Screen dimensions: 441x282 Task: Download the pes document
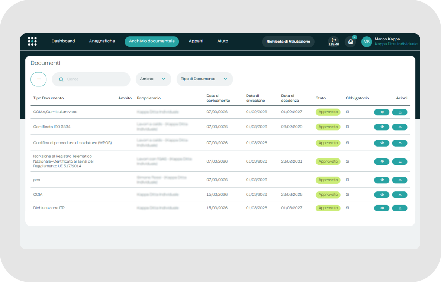(x=400, y=180)
